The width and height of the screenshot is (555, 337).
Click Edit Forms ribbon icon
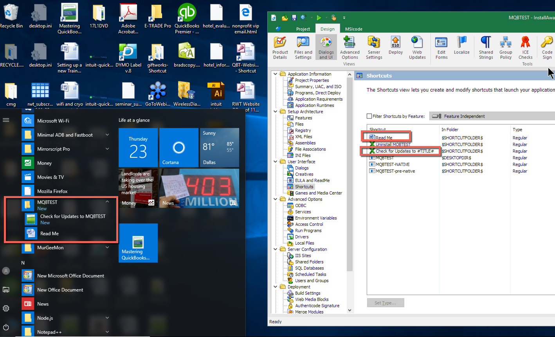click(x=441, y=48)
